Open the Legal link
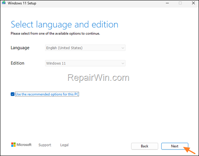Image resolution: width=199 pixels, height=156 pixels. (65, 145)
